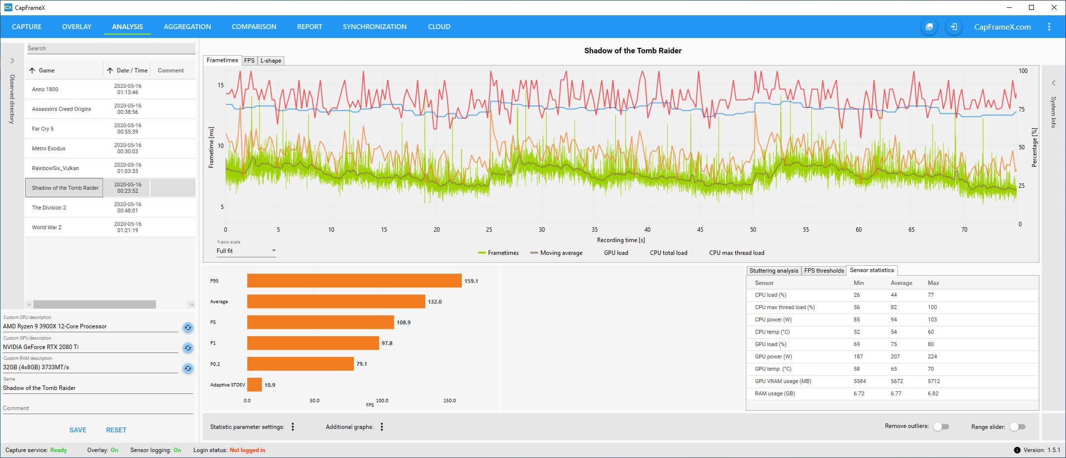Edit the Custom RAM description field

pos(90,367)
